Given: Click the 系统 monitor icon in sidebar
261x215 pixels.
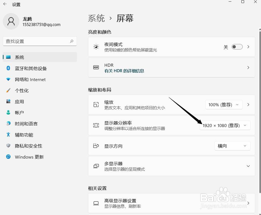Looking at the screenshot, I should pyautogui.click(x=8, y=57).
